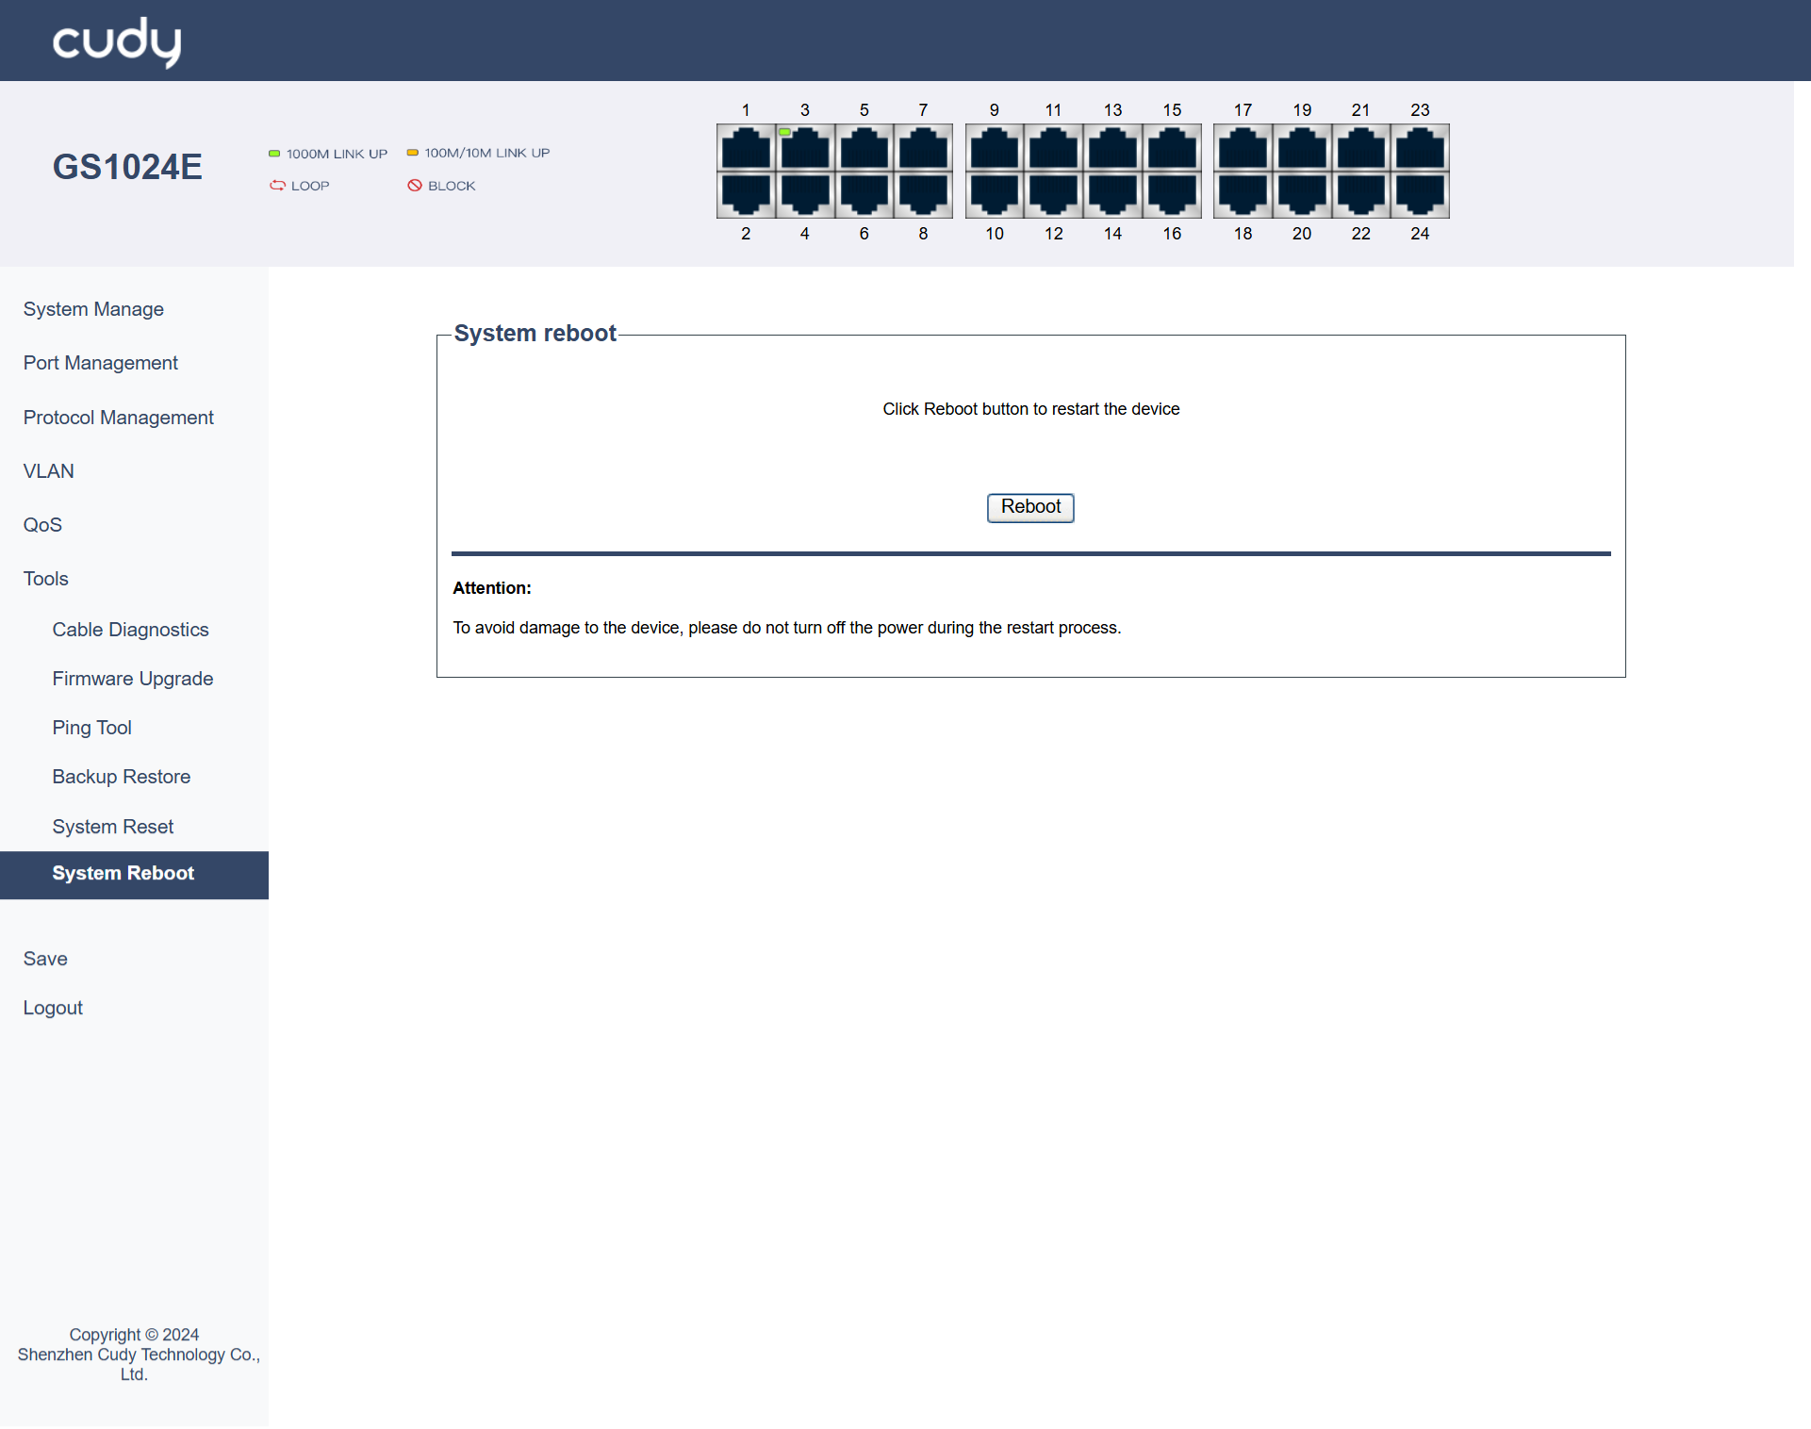1811x1429 pixels.
Task: Click port 9 icon on switch panel
Action: [995, 148]
